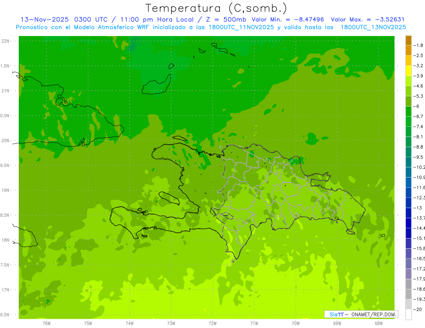Click the '70W' longitude label
The width and height of the screenshot is (425, 328).
pos(296,323)
